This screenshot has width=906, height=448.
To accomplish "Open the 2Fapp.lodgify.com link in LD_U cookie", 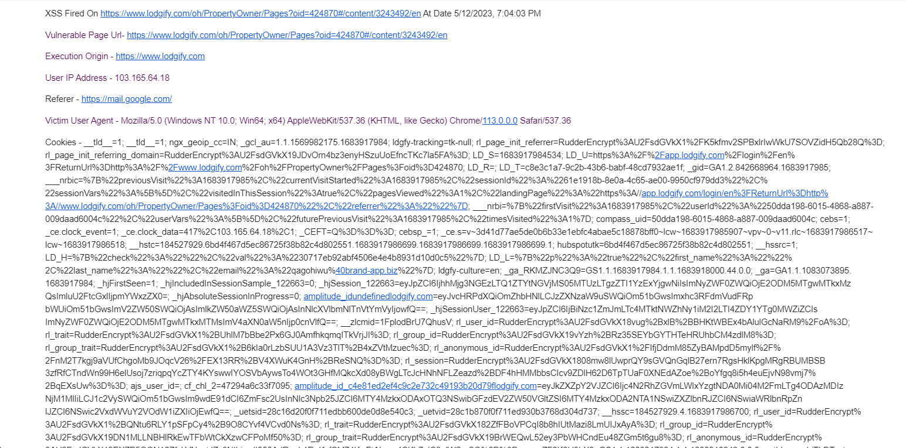I will (689, 155).
